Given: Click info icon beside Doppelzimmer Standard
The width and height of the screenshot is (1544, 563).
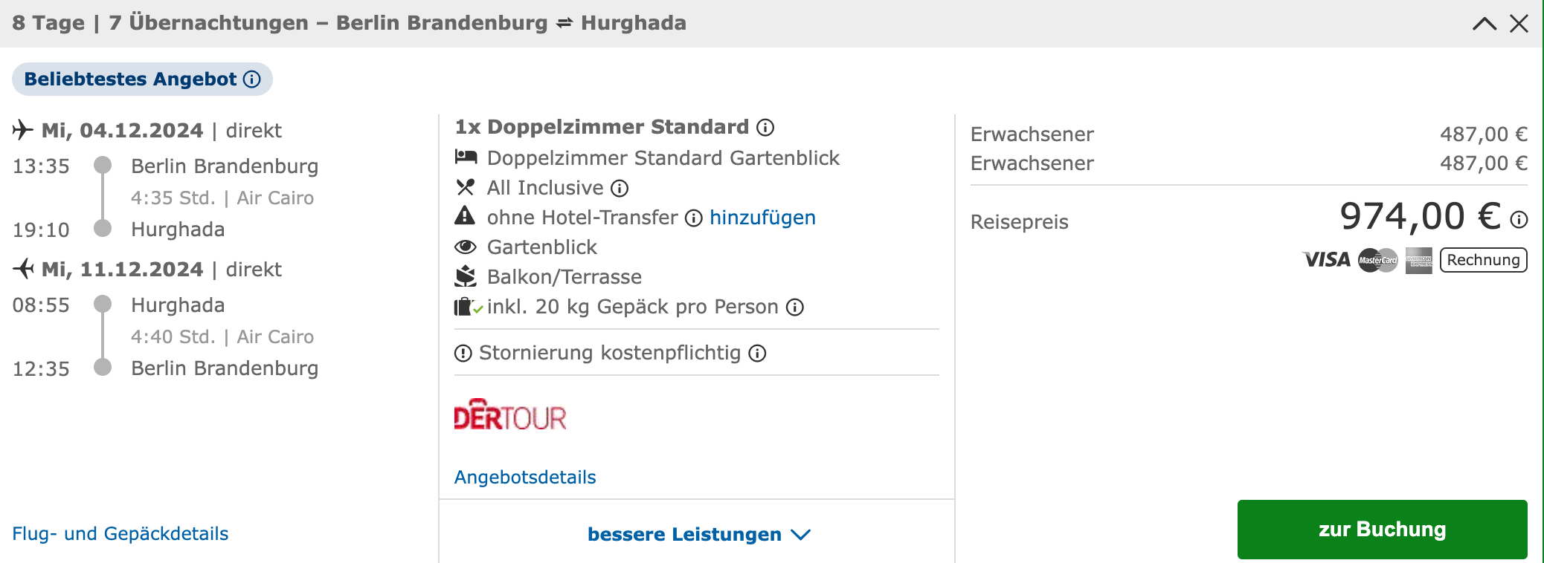Looking at the screenshot, I should (x=765, y=128).
